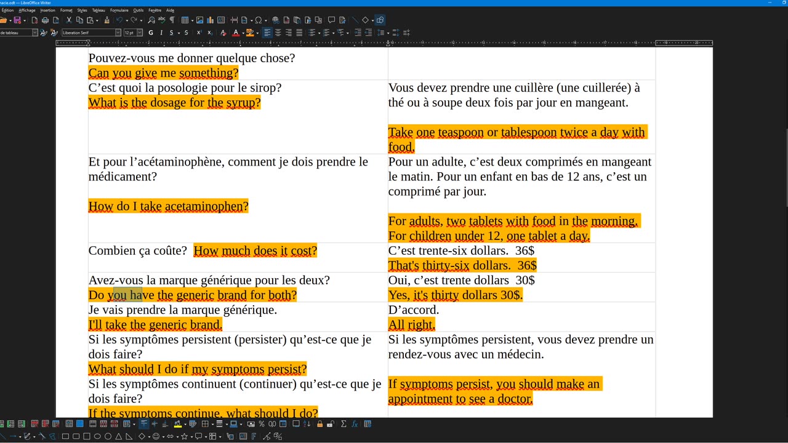Viewport: 788px width, 443px height.
Task: Open Find and Replace
Action: [x=151, y=20]
